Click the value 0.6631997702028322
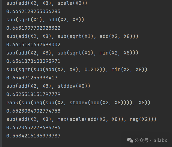 [x=33, y=28]
